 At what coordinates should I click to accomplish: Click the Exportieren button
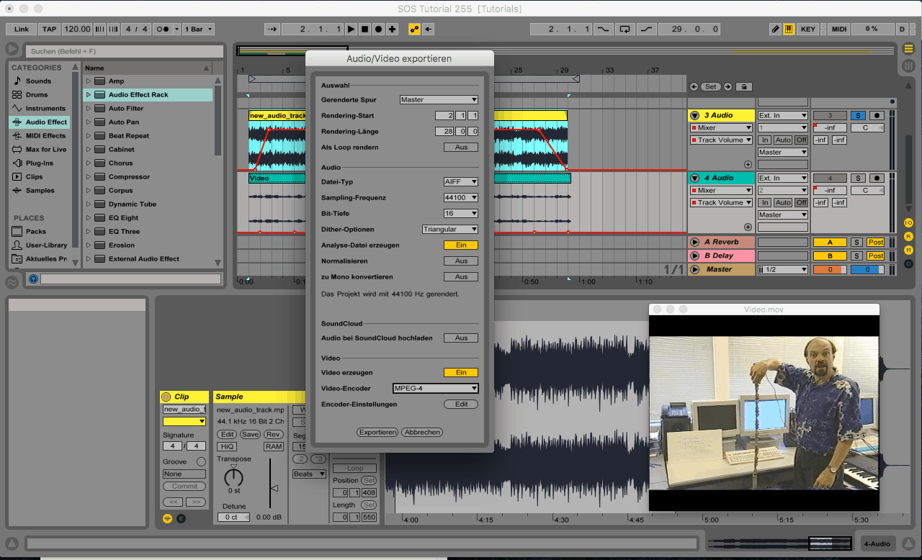click(x=377, y=433)
